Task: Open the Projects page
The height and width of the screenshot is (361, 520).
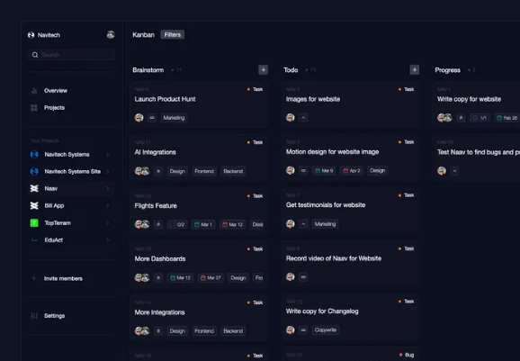Action: pyautogui.click(x=54, y=107)
